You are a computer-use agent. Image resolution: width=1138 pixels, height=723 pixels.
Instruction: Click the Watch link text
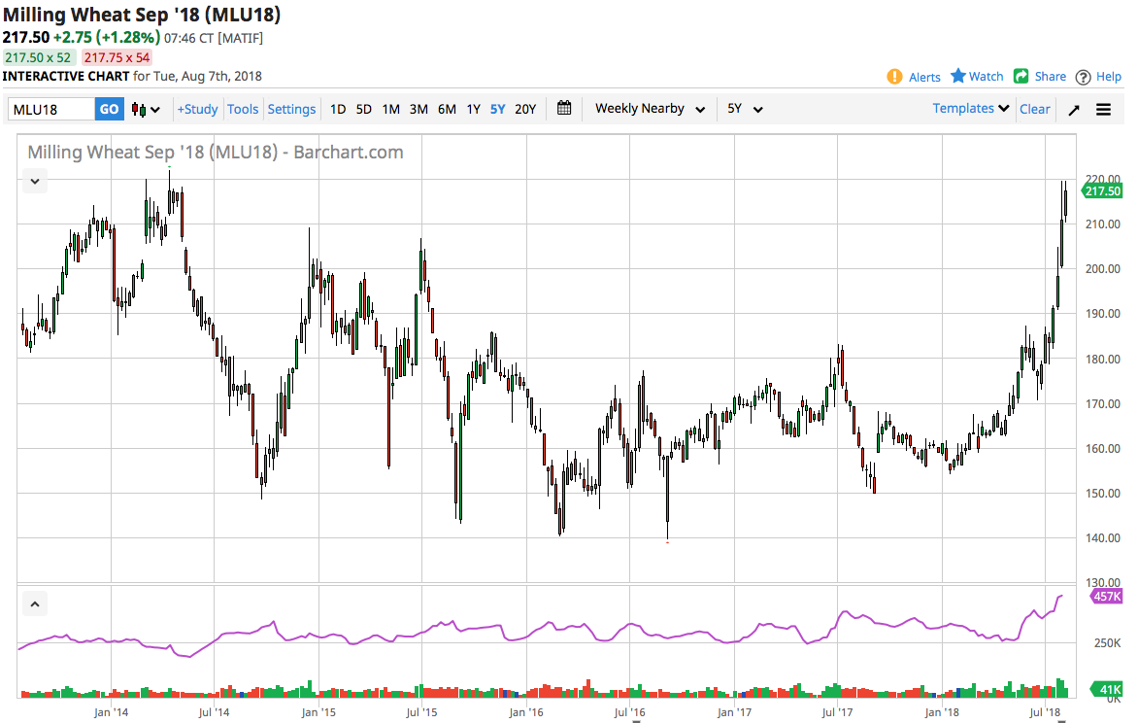pyautogui.click(x=986, y=77)
